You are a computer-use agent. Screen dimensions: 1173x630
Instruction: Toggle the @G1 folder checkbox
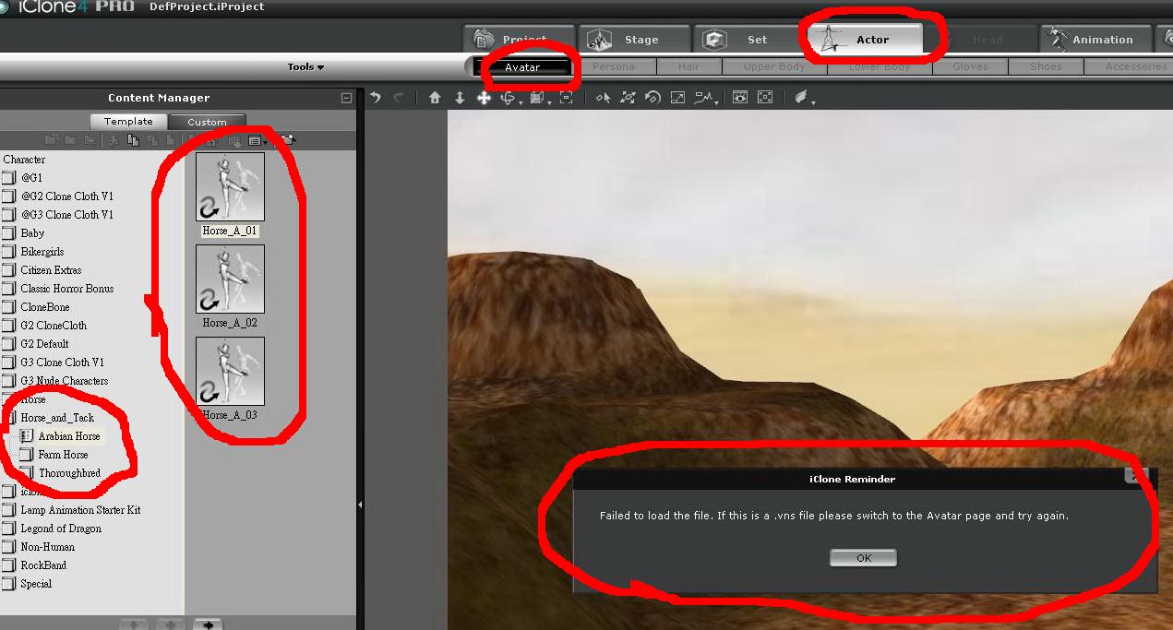pos(9,178)
